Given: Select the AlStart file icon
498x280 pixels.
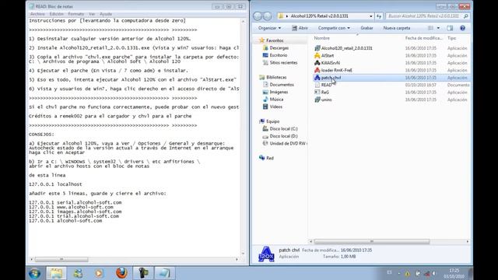Looking at the screenshot, I should (317, 55).
